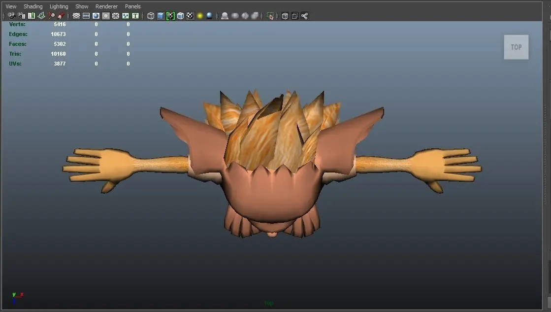Click the 'Faces:' label
This screenshot has height=312, width=551.
point(18,44)
